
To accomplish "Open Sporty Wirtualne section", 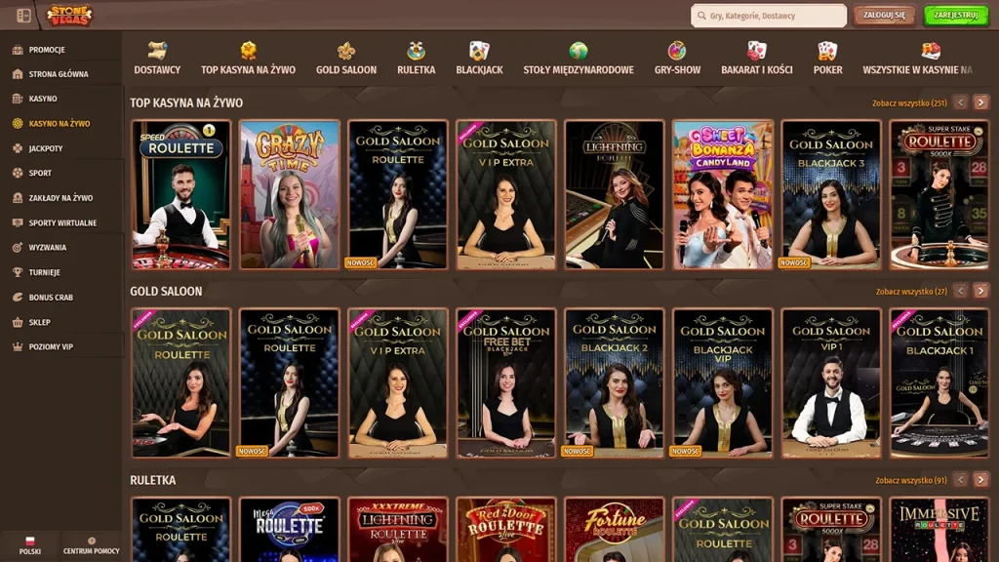I will [x=61, y=223].
